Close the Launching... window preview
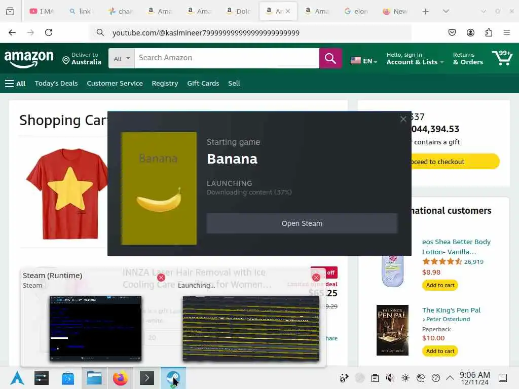The image size is (519, 389). pyautogui.click(x=316, y=278)
